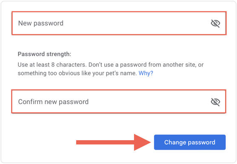
Task: Unhide password using the upper eye toggle
Action: pyautogui.click(x=215, y=23)
